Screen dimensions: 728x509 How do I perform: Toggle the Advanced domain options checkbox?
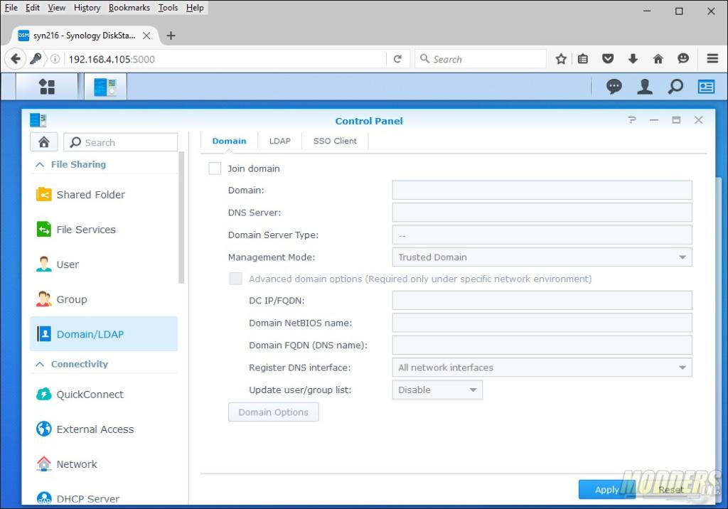tap(236, 279)
